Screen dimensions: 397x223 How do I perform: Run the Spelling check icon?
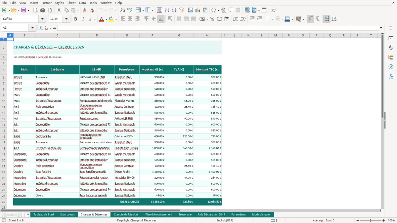pos(129,10)
